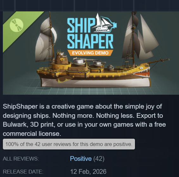Click the dark navigation bar above the image
The width and height of the screenshot is (179, 177).
(x=89, y=6)
